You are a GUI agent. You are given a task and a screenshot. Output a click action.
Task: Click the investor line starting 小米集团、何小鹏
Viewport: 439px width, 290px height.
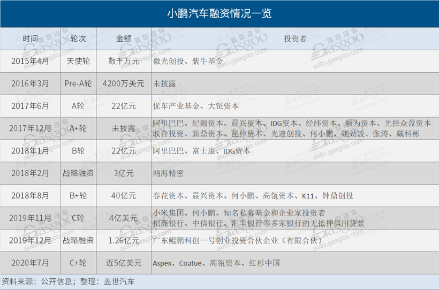(239, 213)
